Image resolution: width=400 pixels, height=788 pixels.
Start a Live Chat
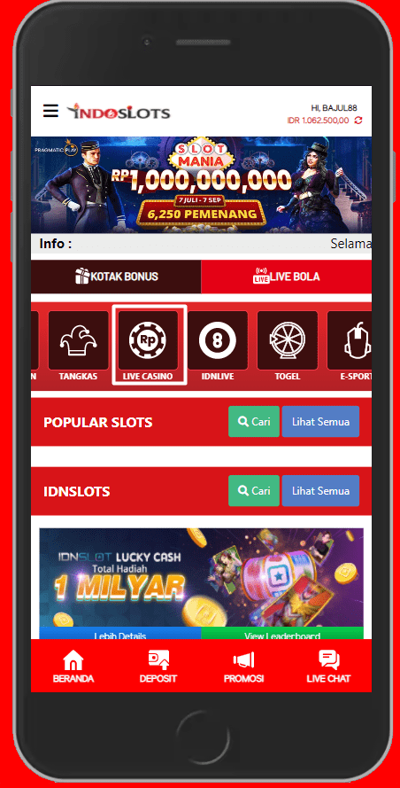coord(328,666)
